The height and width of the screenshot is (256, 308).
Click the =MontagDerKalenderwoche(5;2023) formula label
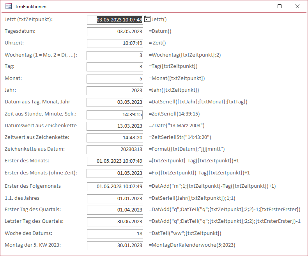click(x=192, y=245)
